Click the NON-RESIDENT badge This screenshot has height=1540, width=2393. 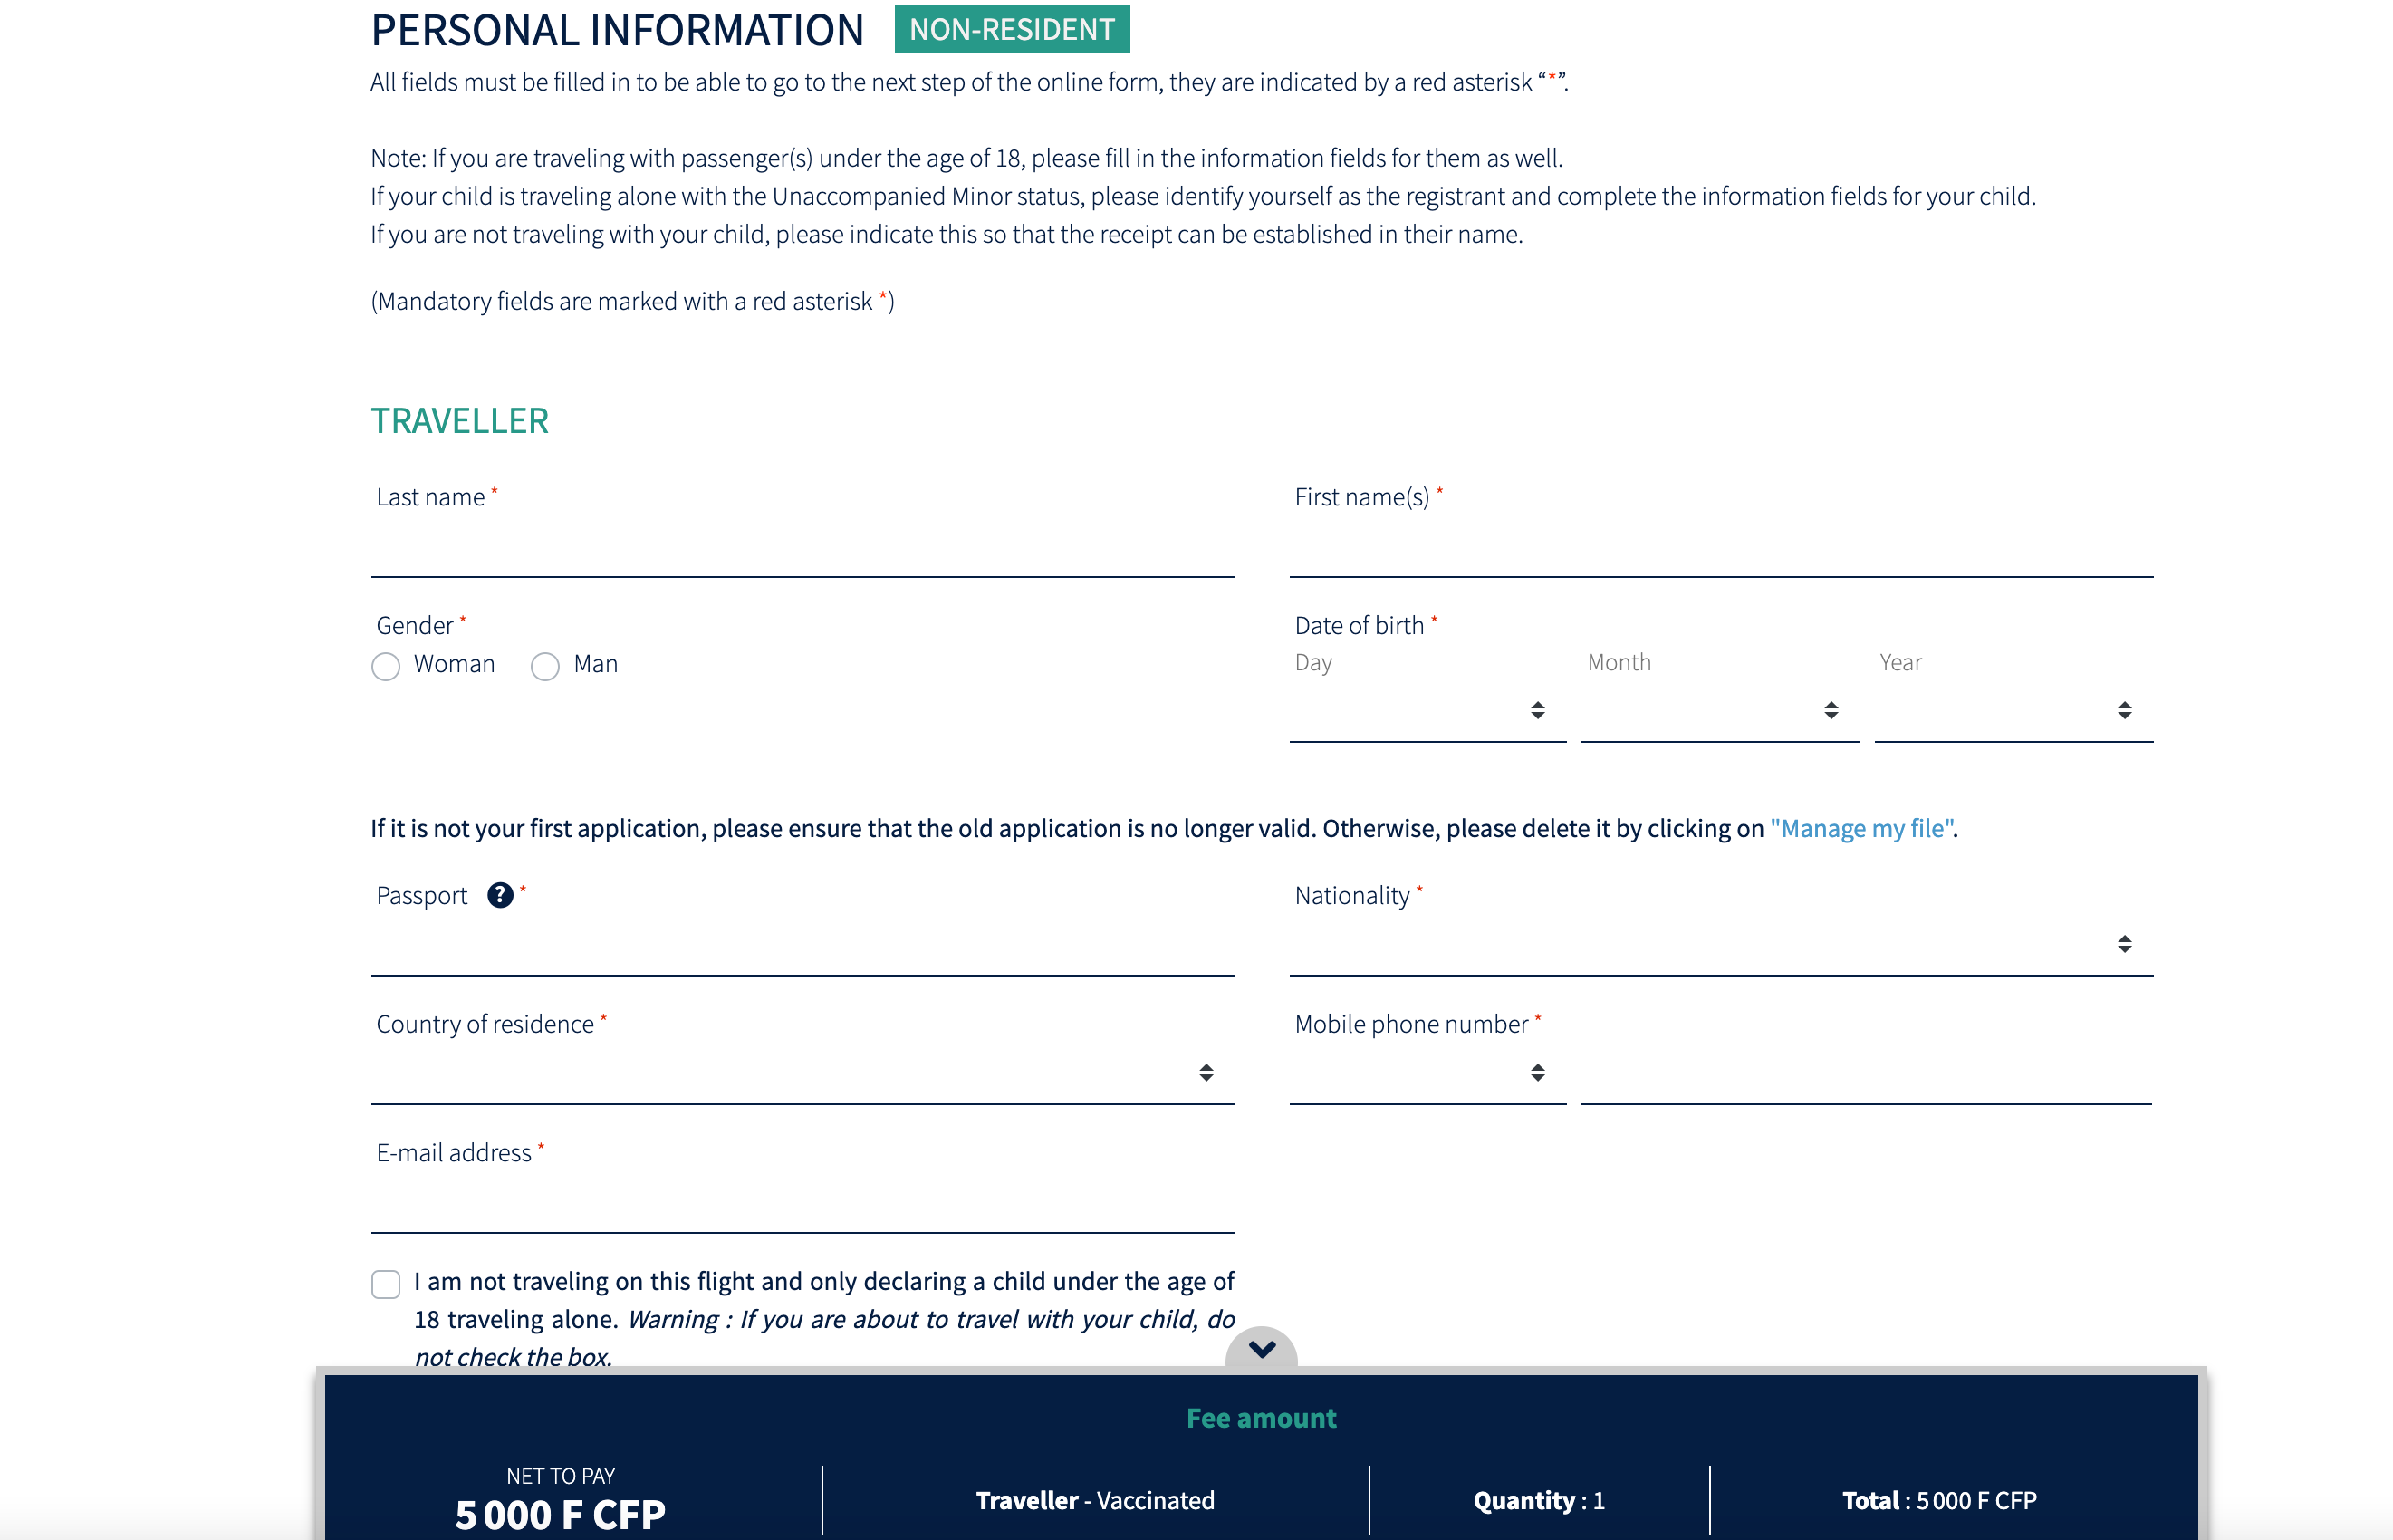[x=1012, y=29]
